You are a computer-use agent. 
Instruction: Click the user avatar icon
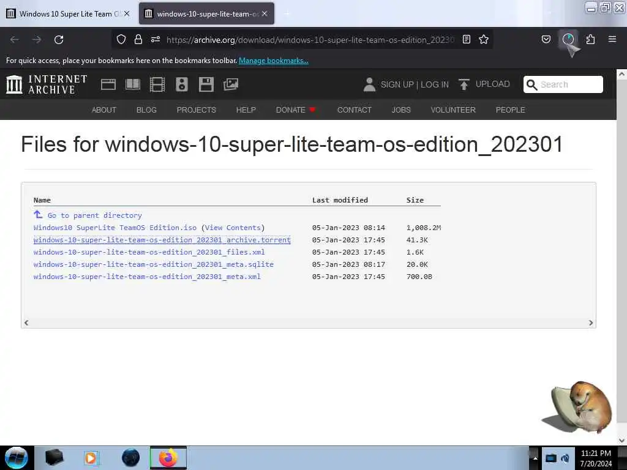click(x=369, y=84)
